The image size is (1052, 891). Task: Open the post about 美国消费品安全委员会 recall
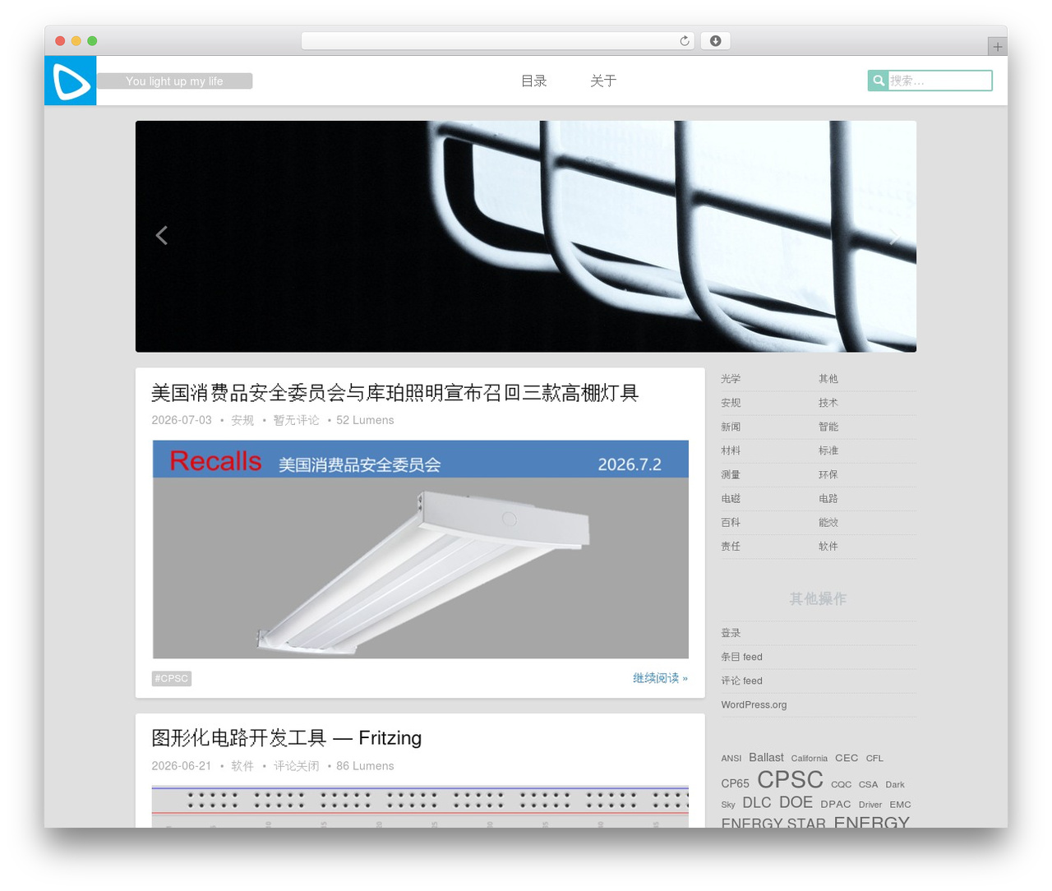[395, 393]
